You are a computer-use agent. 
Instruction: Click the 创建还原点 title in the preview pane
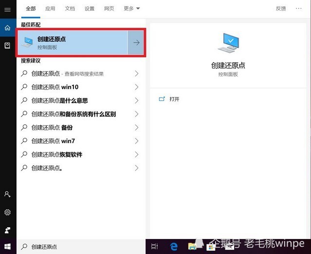tap(228, 66)
